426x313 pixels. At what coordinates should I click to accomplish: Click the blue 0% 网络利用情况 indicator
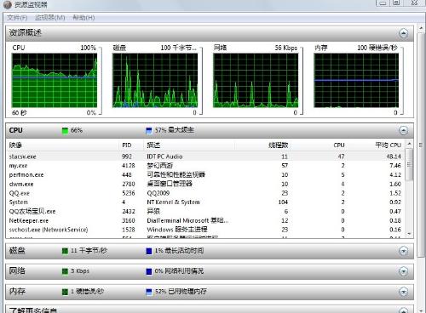[x=149, y=271]
